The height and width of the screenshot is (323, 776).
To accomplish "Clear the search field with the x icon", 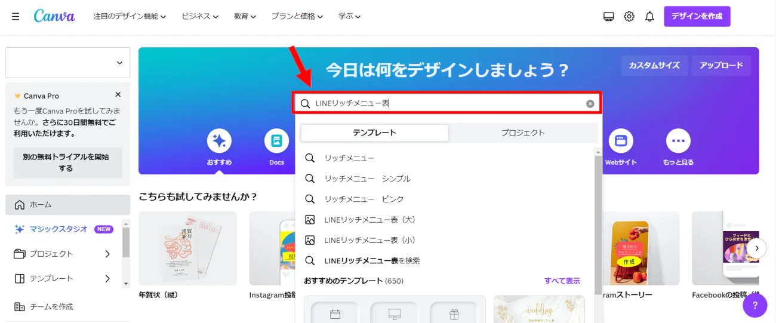I will click(x=590, y=103).
